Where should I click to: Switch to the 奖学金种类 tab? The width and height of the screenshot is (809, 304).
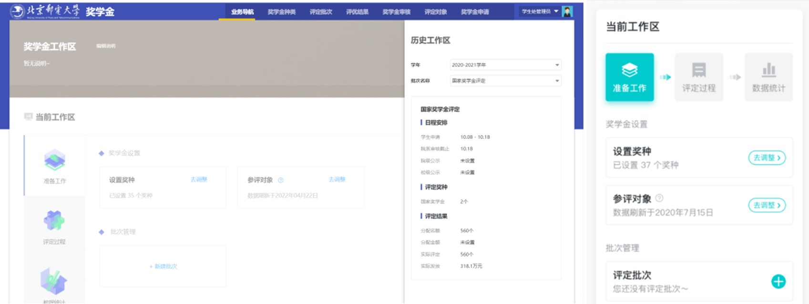click(x=281, y=12)
